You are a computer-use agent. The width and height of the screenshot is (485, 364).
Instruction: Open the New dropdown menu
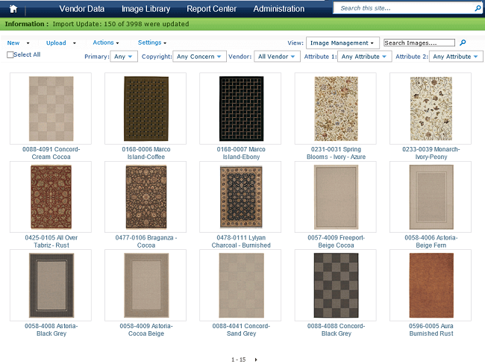(x=18, y=43)
